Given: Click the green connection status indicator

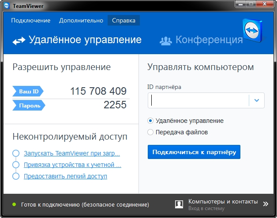Looking at the screenshot, I should click(14, 205).
